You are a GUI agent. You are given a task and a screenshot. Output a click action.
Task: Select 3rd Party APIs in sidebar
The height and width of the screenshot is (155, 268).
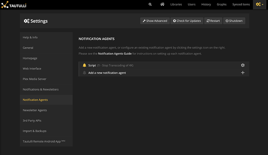[46, 121]
